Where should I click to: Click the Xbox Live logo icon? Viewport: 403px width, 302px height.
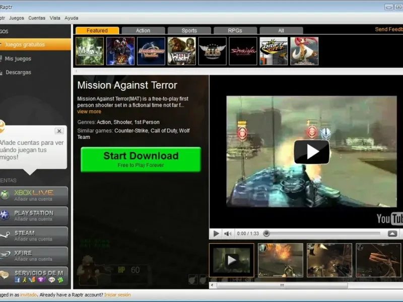5,195
